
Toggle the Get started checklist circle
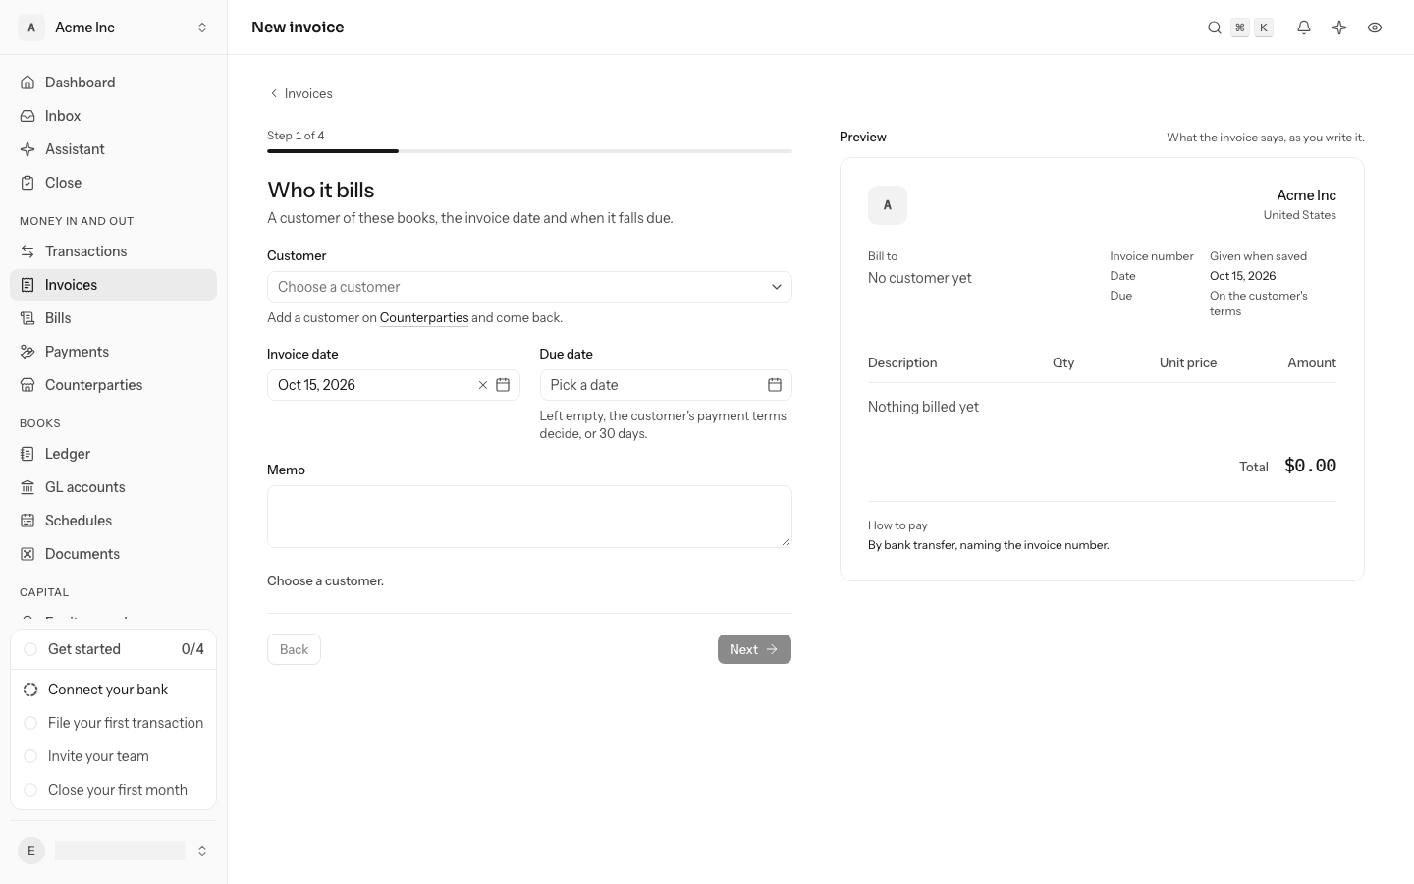tap(30, 649)
